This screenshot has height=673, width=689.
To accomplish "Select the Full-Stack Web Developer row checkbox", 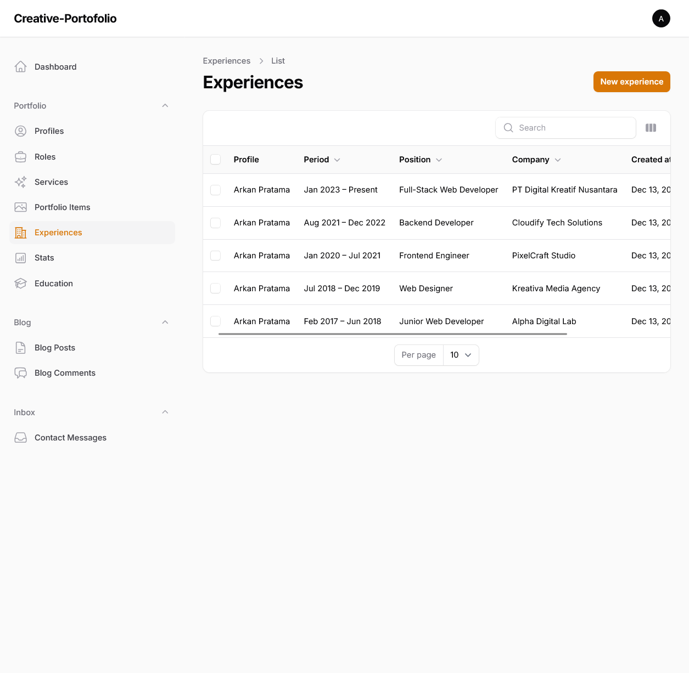I will [x=216, y=190].
